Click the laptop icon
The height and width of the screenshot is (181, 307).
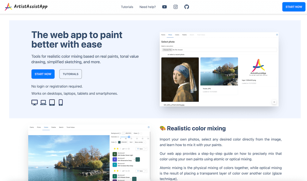click(43, 102)
